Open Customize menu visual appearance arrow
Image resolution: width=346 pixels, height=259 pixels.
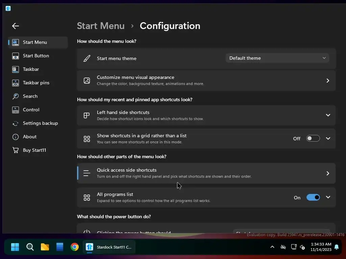pos(328,81)
